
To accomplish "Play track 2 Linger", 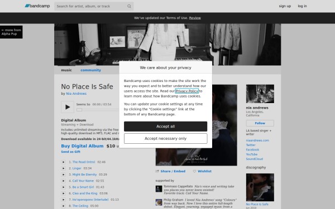I will 64,168.
